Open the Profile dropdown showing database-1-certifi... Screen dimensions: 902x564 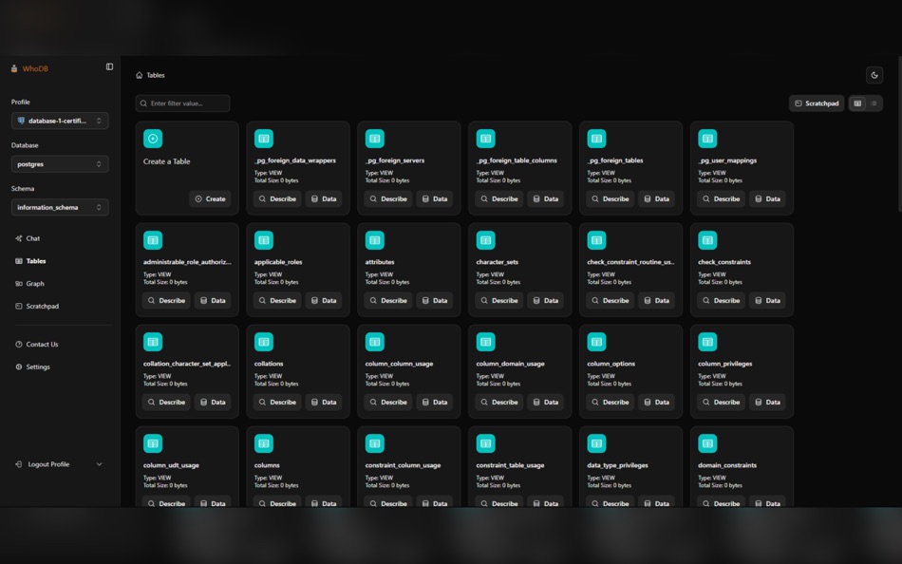coord(60,120)
